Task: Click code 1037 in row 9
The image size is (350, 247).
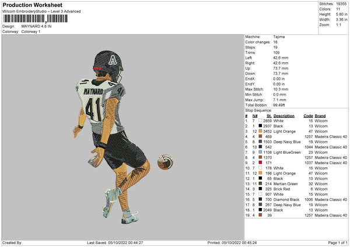Action: [x=309, y=163]
